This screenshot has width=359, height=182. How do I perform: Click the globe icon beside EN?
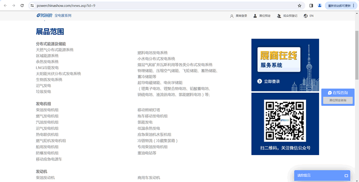(306, 16)
